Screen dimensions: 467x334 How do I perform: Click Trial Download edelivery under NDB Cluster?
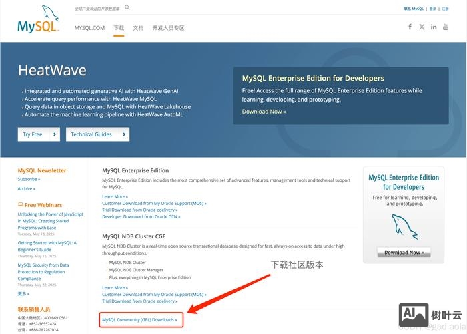click(140, 301)
